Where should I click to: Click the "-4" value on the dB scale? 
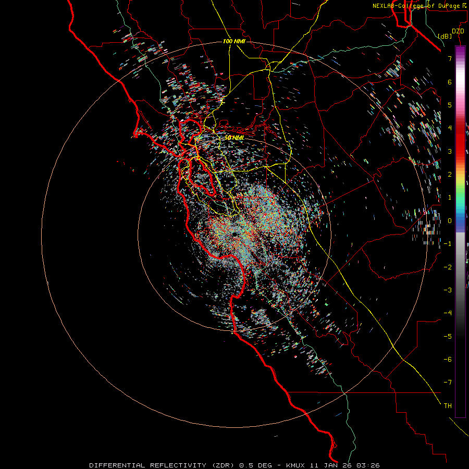pyautogui.click(x=448, y=313)
